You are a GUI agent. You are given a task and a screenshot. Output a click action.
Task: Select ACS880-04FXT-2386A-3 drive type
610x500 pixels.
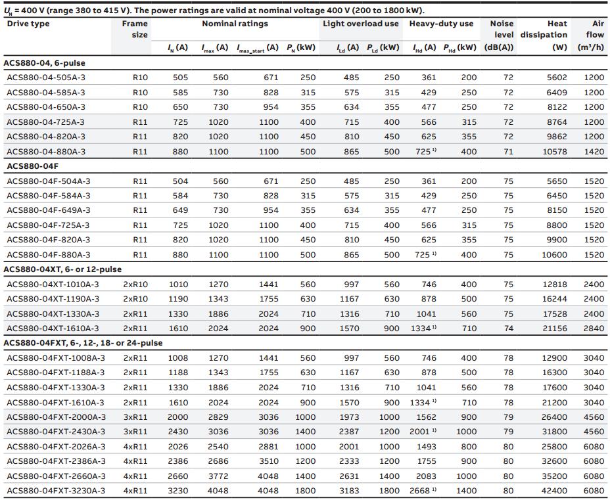pos(56,461)
